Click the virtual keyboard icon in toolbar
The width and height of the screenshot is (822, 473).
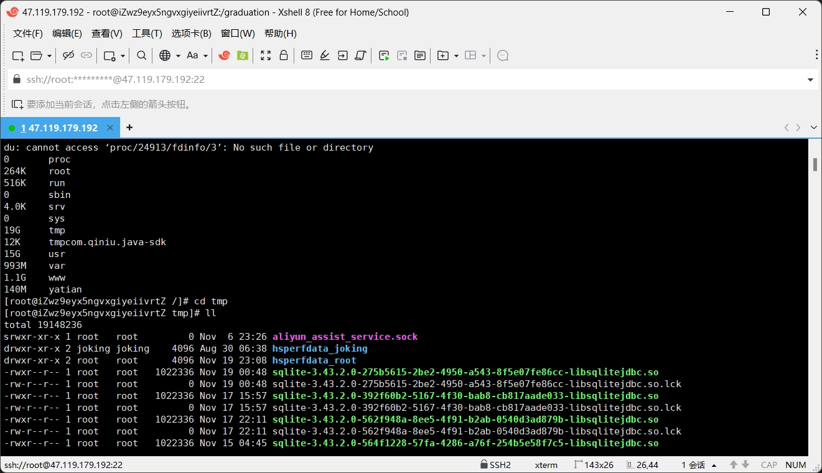pos(306,56)
